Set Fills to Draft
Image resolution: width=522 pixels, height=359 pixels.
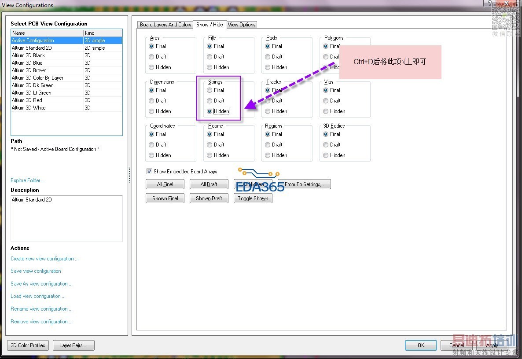point(210,57)
